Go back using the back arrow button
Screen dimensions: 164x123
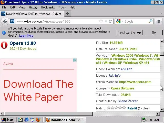pos(5,22)
